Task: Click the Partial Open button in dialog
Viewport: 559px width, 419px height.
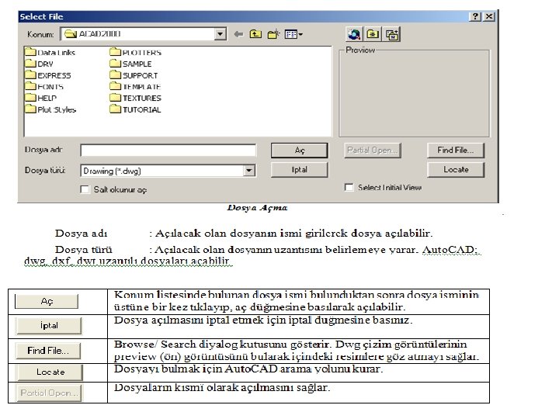Action: 373,151
